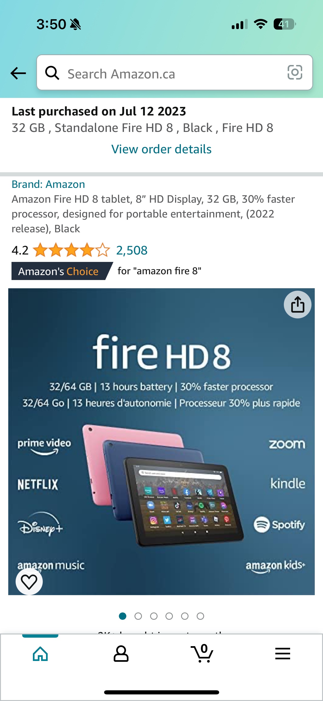
Task: Select the last image carousel dot
Action: pyautogui.click(x=200, y=616)
